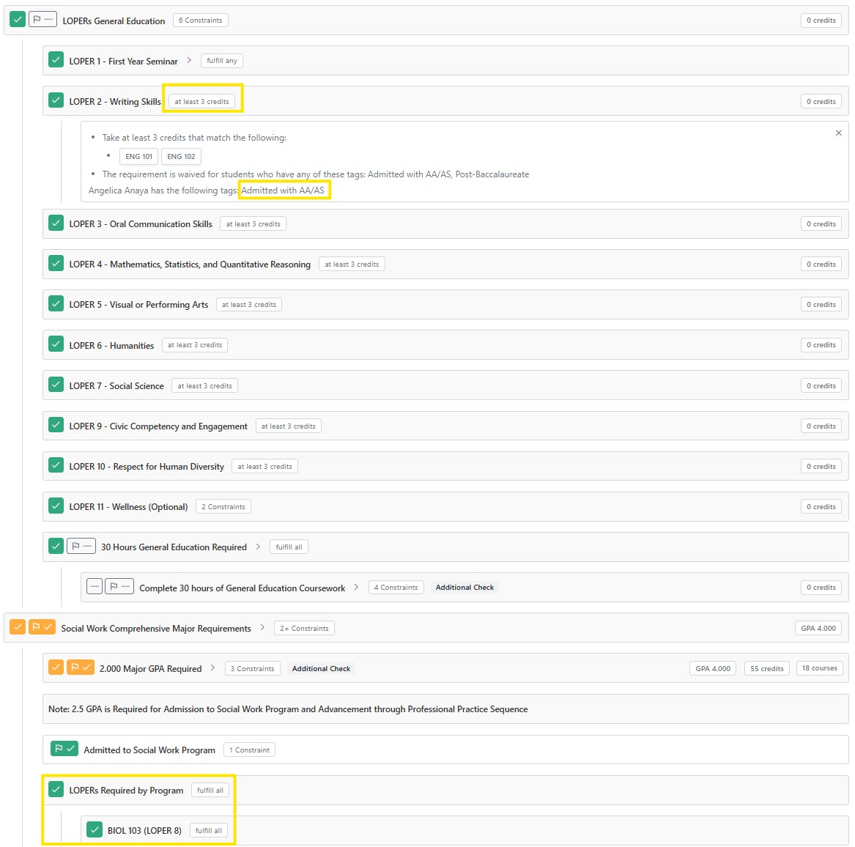Click orange flag icon for Social Work Major Requirements
The image size is (855, 847).
pos(42,627)
